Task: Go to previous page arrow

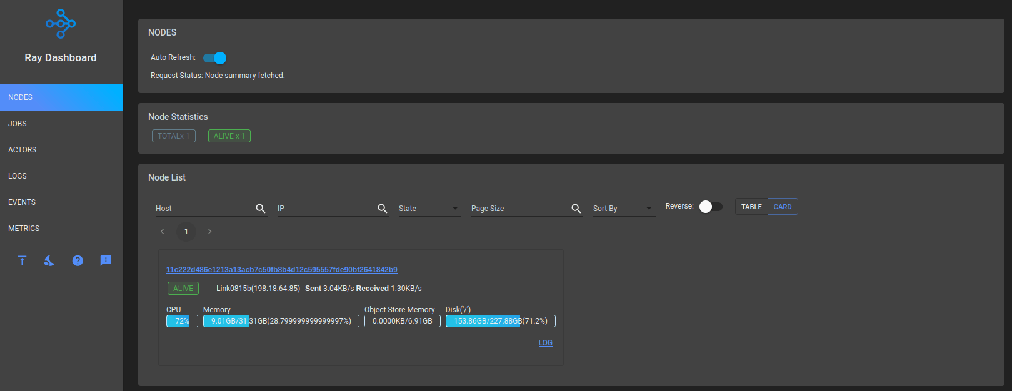Action: click(x=163, y=232)
